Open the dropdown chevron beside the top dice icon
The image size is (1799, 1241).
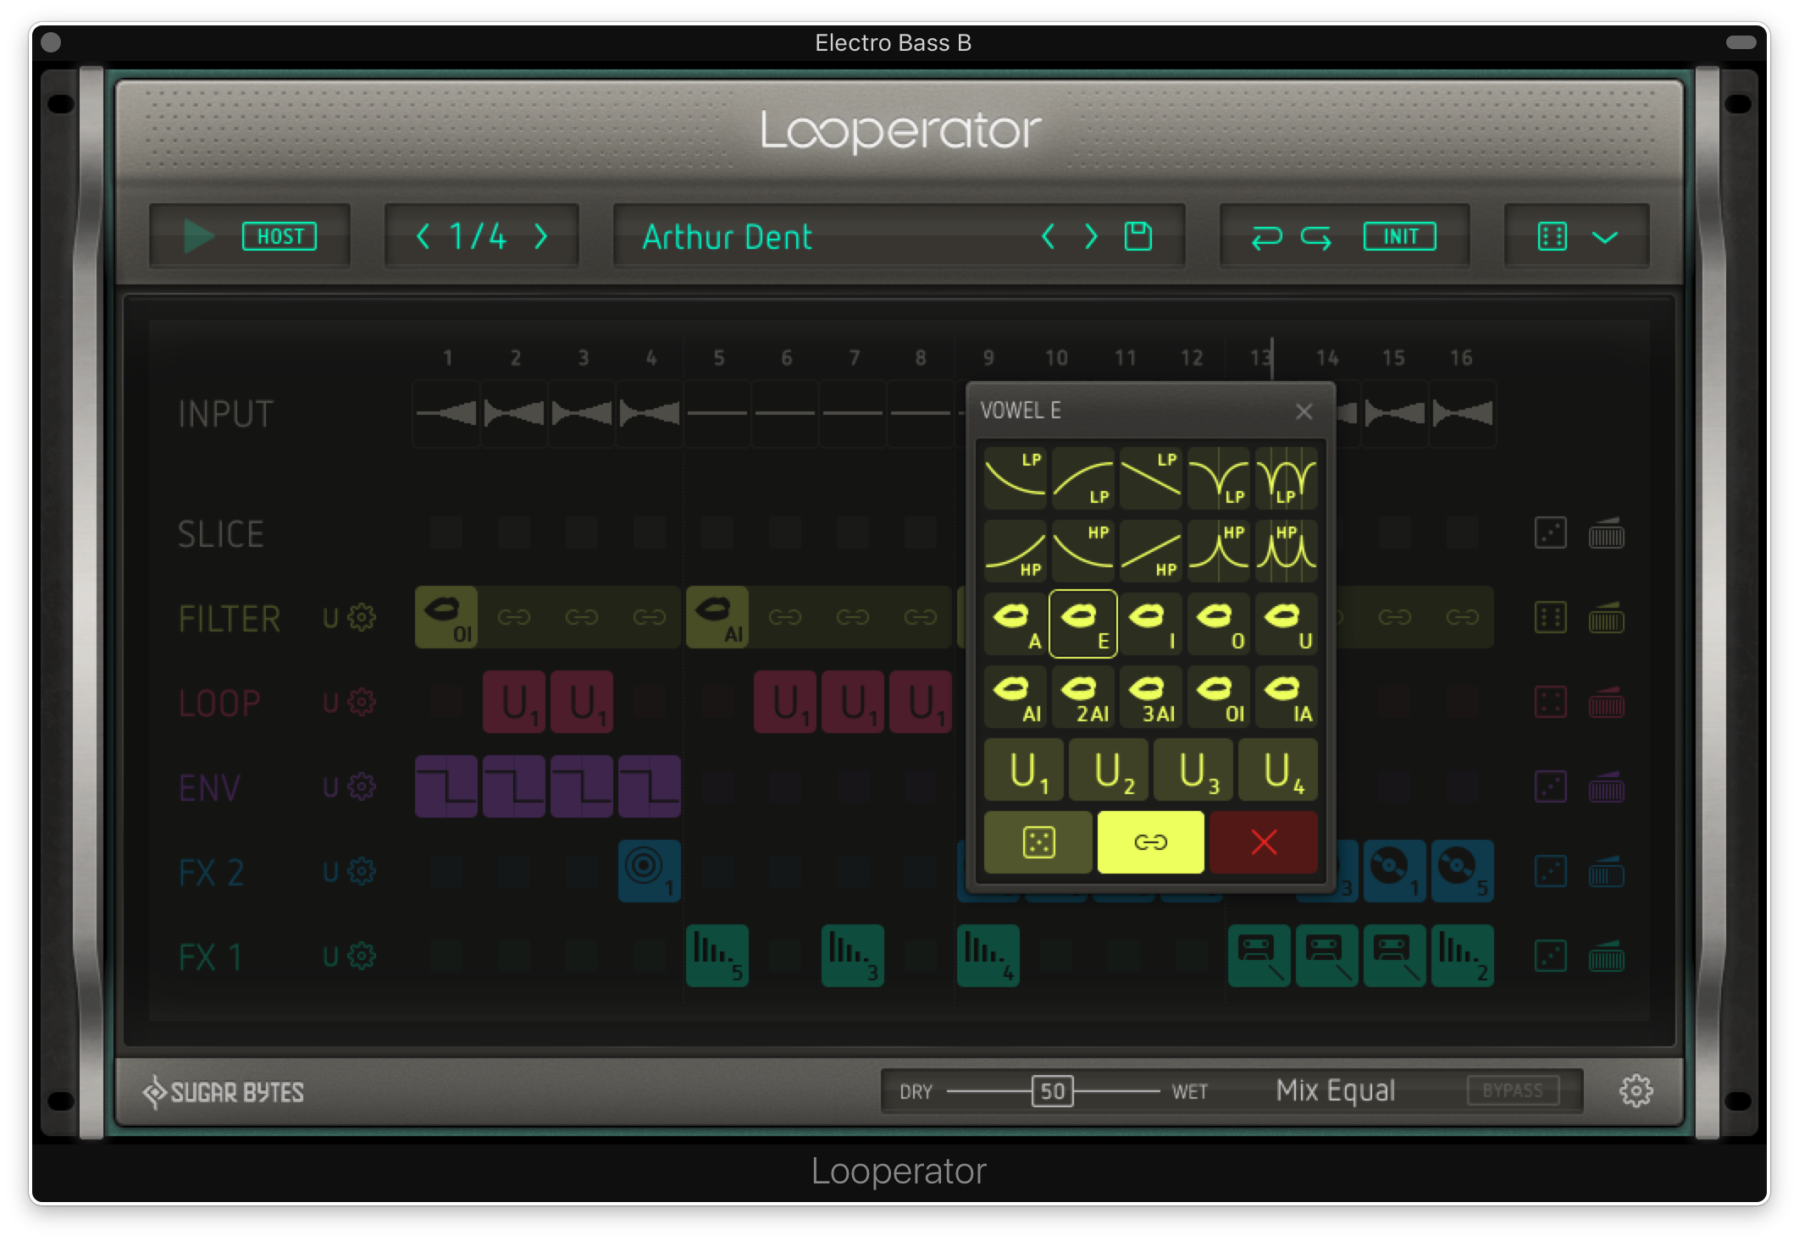click(x=1605, y=237)
